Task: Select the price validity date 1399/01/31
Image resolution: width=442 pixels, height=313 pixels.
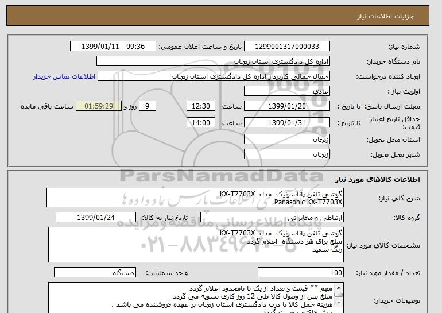Action: pyautogui.click(x=286, y=123)
